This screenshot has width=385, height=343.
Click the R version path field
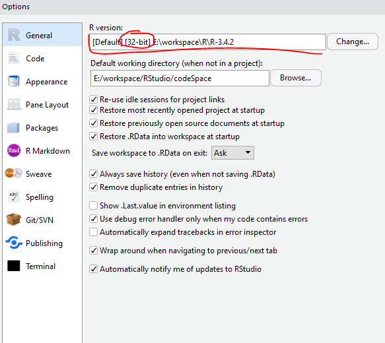click(208, 42)
